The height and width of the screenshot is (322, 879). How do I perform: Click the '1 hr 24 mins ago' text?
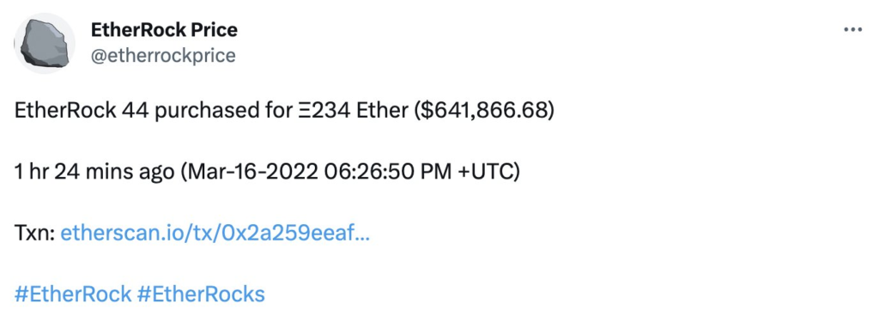pos(94,173)
